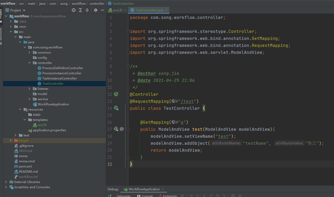Hide the Project tool window with minus icon
Screen dimensions: 334x197
102,10
